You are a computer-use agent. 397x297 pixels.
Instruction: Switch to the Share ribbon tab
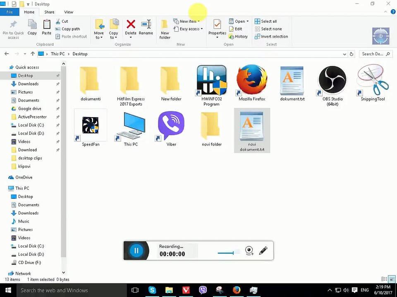click(x=49, y=12)
